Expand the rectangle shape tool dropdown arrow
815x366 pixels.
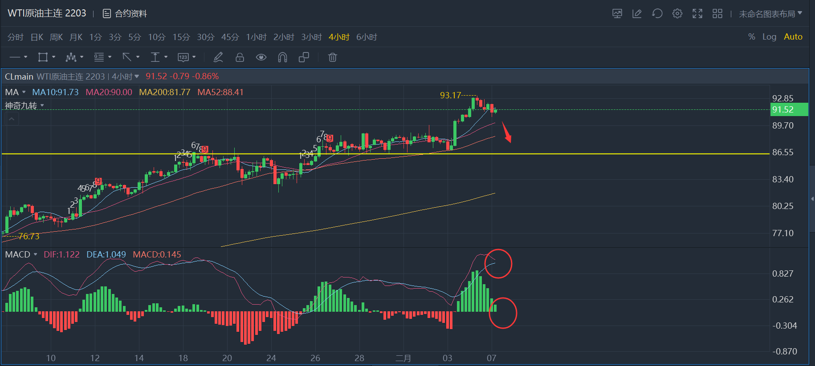54,57
